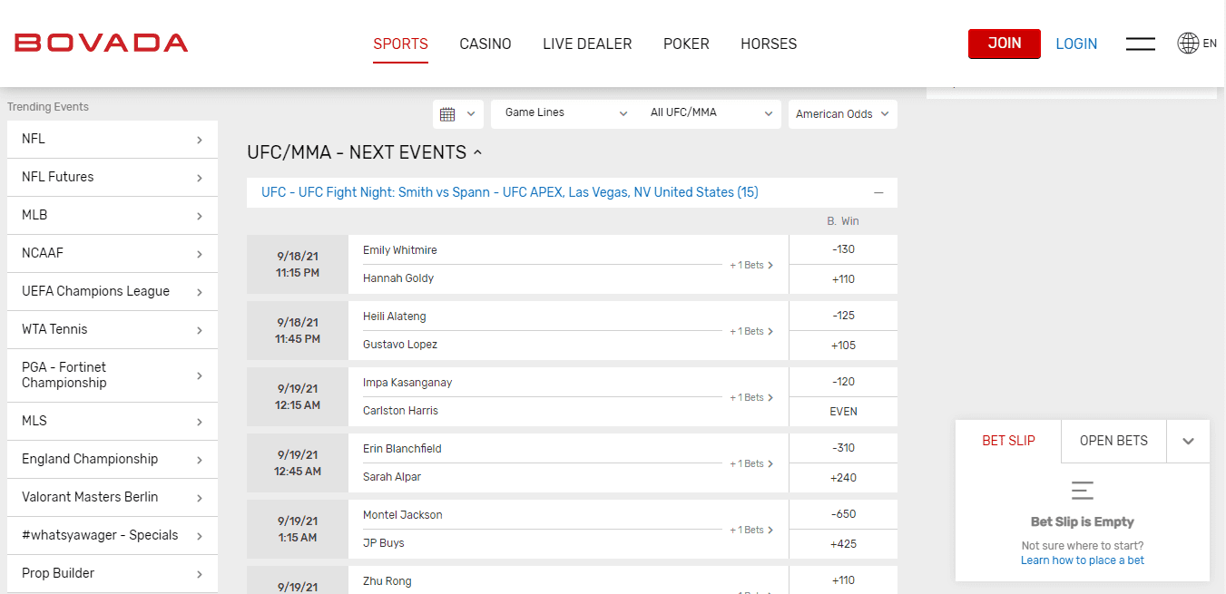Change the American Odds format dropdown

coord(842,114)
